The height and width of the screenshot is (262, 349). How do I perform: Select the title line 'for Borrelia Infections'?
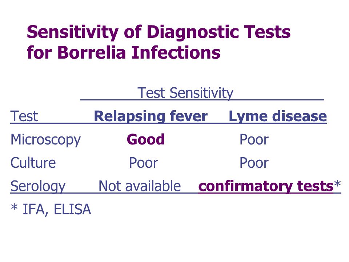point(124,52)
